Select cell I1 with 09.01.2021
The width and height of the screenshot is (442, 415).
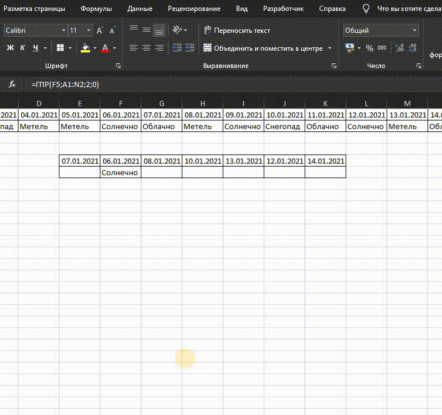pos(244,115)
